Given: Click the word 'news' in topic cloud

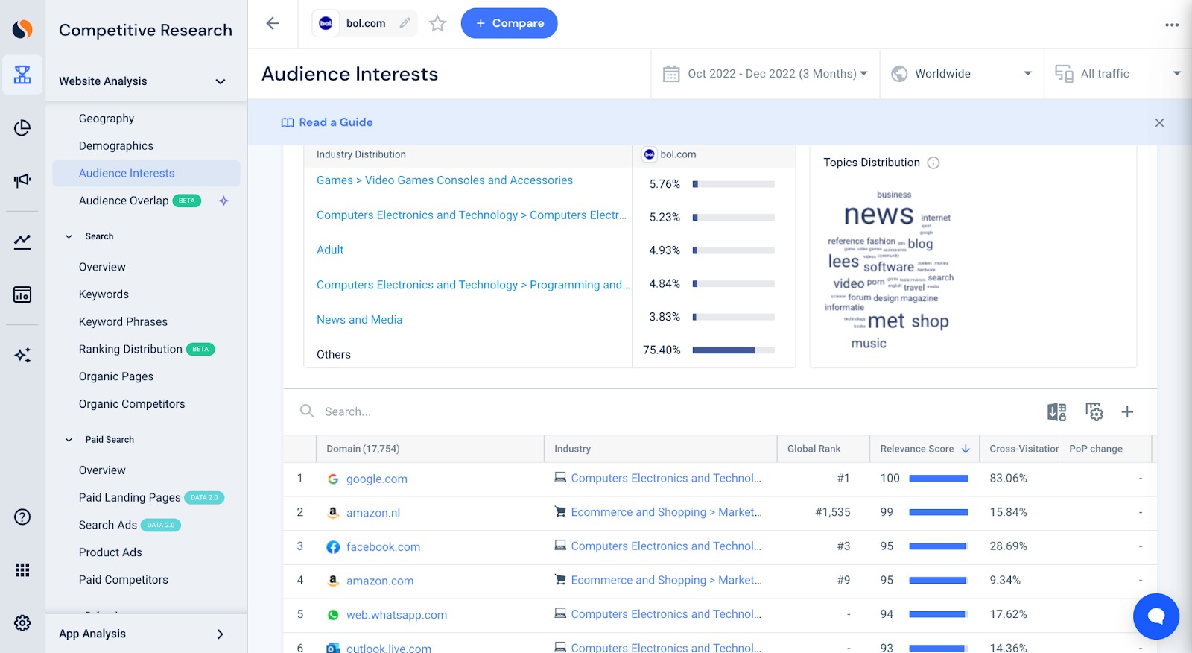Looking at the screenshot, I should [x=878, y=215].
